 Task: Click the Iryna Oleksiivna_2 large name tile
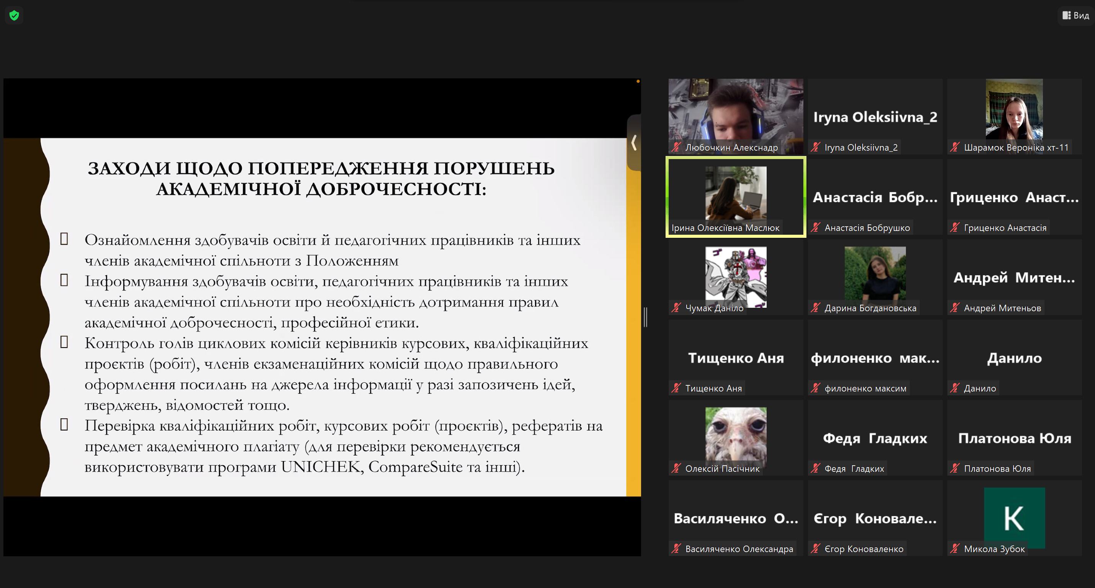[875, 117]
